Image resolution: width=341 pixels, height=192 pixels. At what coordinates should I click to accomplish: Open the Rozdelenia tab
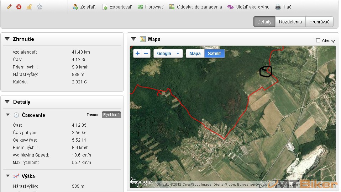[290, 22]
